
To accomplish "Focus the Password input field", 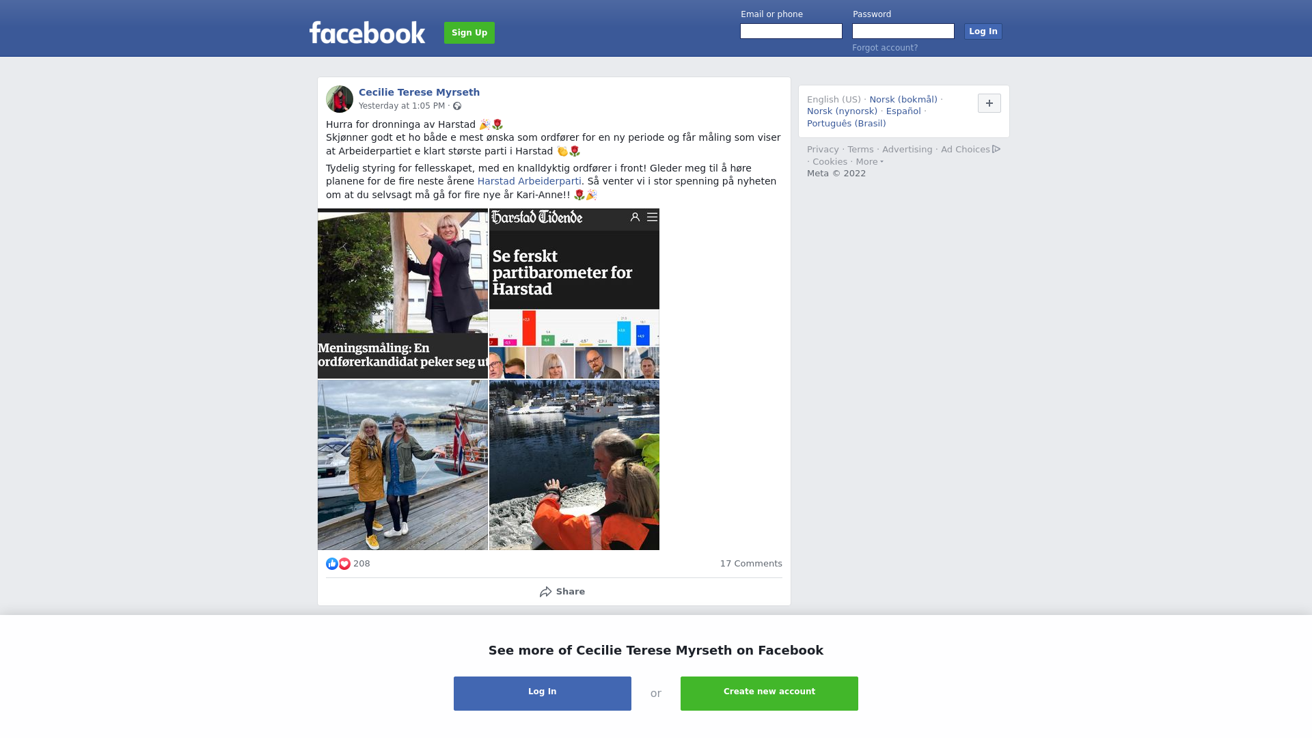I will coord(903,31).
